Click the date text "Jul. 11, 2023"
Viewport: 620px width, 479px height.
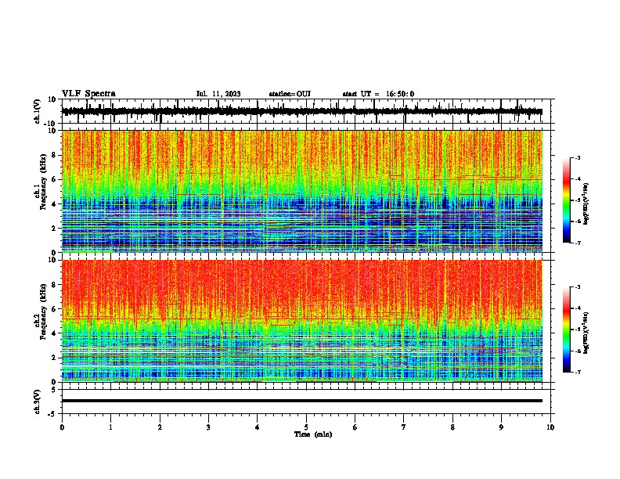click(x=218, y=94)
